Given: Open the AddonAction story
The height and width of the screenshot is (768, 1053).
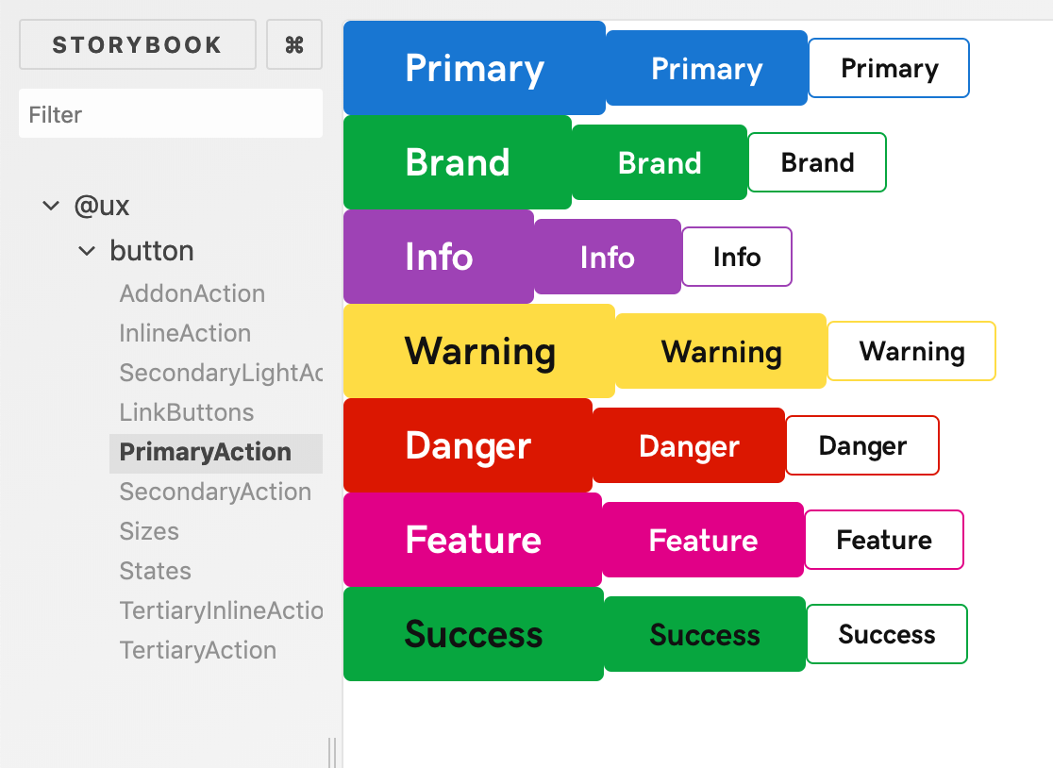Looking at the screenshot, I should 192,293.
